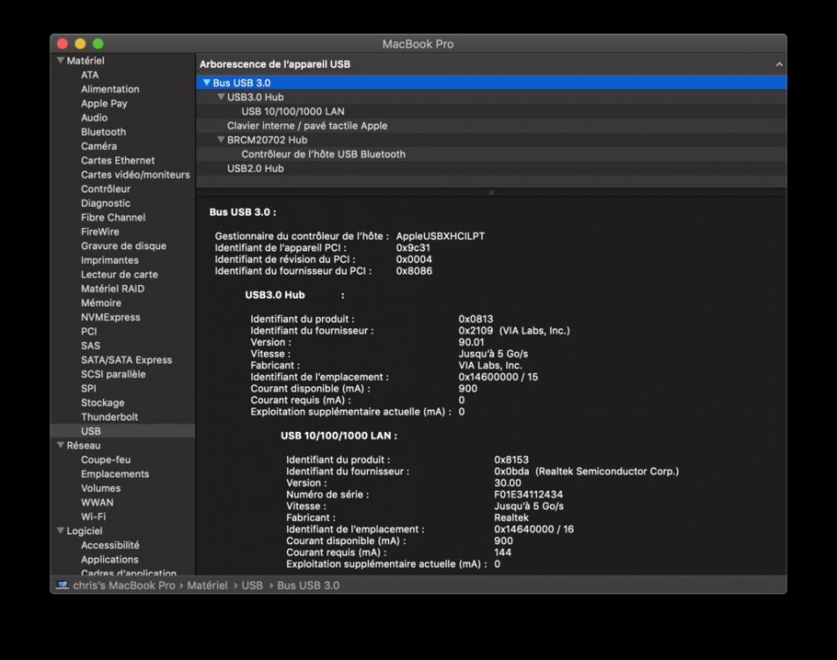Click the serial number F01E34112434
Image resolution: width=837 pixels, height=660 pixels.
[528, 495]
